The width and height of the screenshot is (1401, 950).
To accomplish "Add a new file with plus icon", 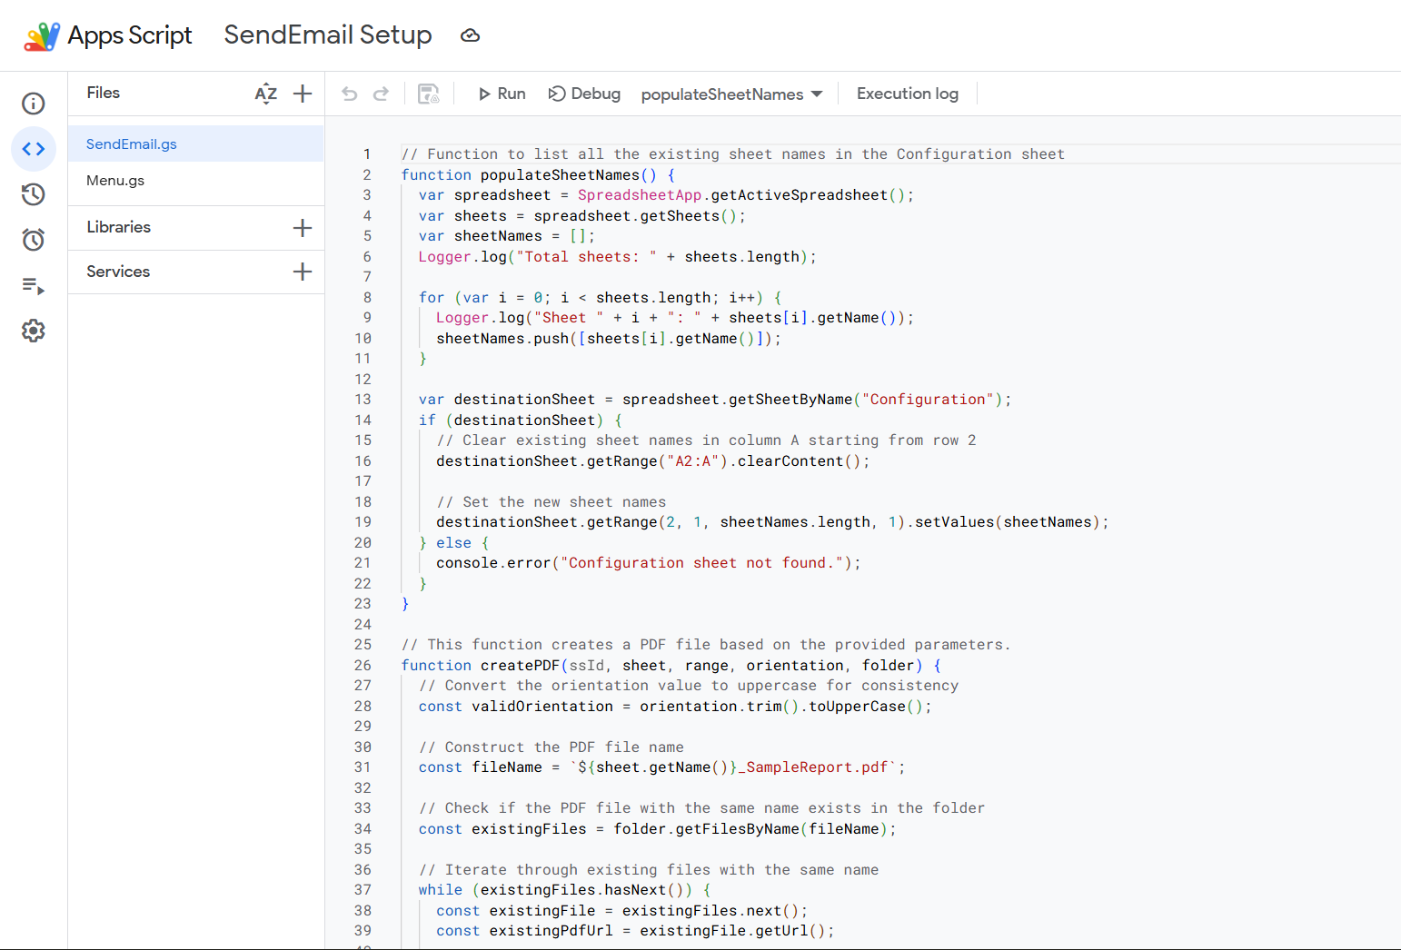I will 303,94.
